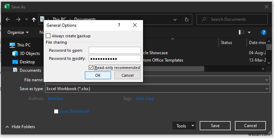Screen dimensions: 274x138
Task: Open Save As help with blue question icon
Action: click(x=263, y=32)
